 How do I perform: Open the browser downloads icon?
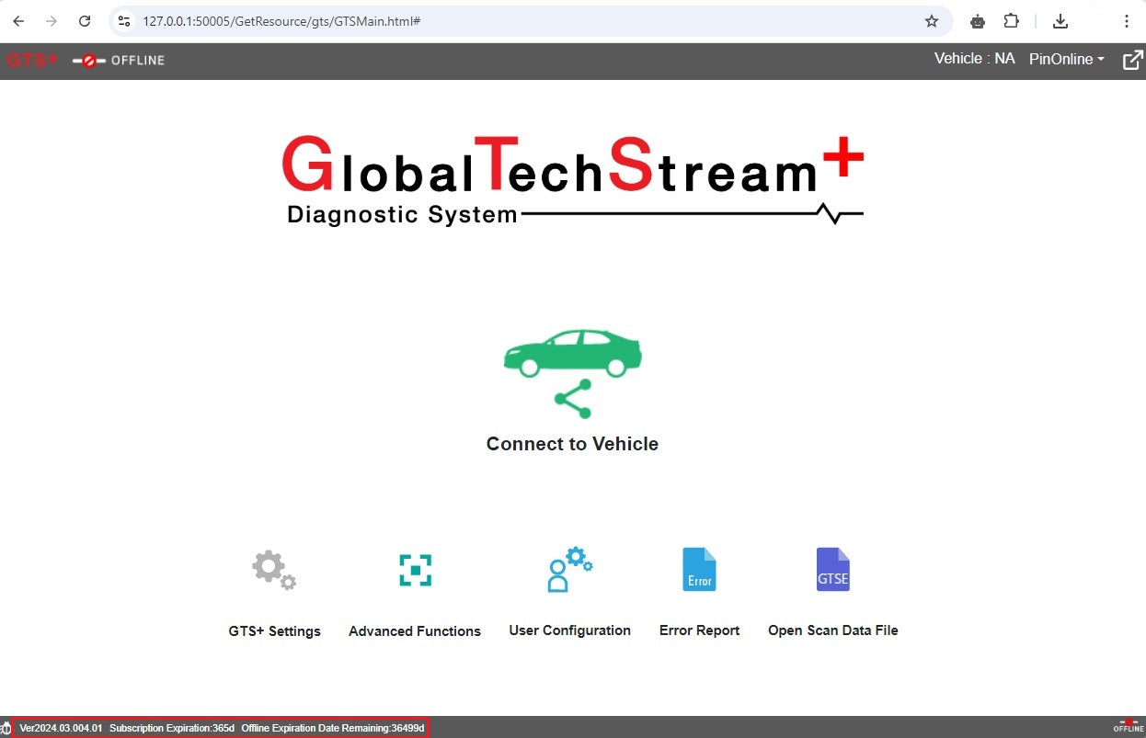tap(1060, 20)
